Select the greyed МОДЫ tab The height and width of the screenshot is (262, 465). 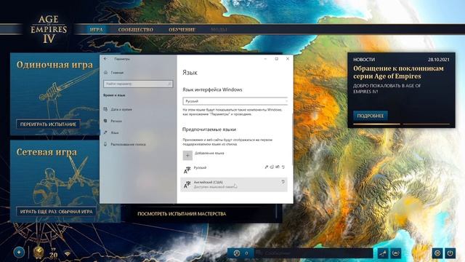click(x=219, y=30)
